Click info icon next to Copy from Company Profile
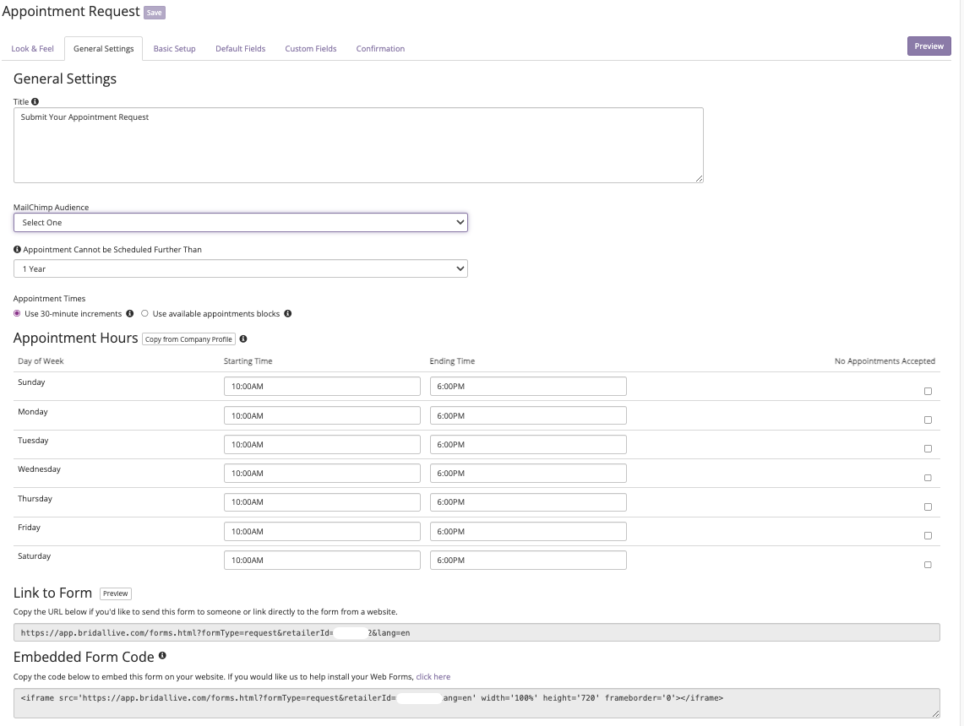 tap(243, 339)
